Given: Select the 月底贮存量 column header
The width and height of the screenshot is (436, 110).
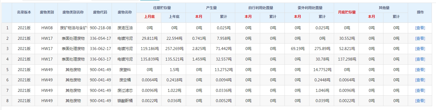Looking at the screenshot, I should 347,12.
